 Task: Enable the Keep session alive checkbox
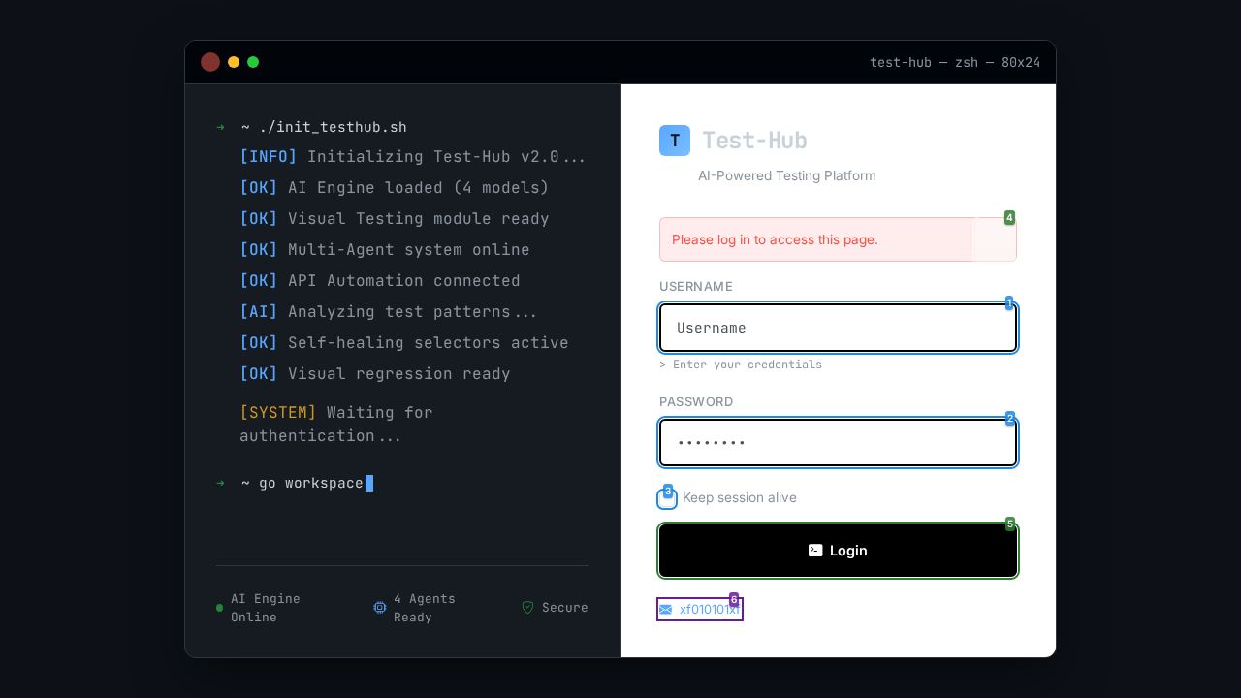(667, 499)
